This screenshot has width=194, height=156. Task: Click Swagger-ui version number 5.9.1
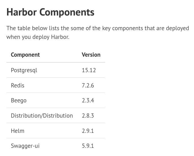tap(88, 146)
